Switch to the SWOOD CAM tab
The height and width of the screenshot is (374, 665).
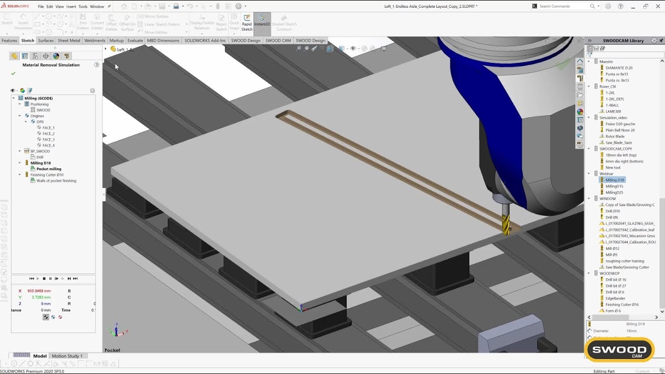(x=278, y=41)
